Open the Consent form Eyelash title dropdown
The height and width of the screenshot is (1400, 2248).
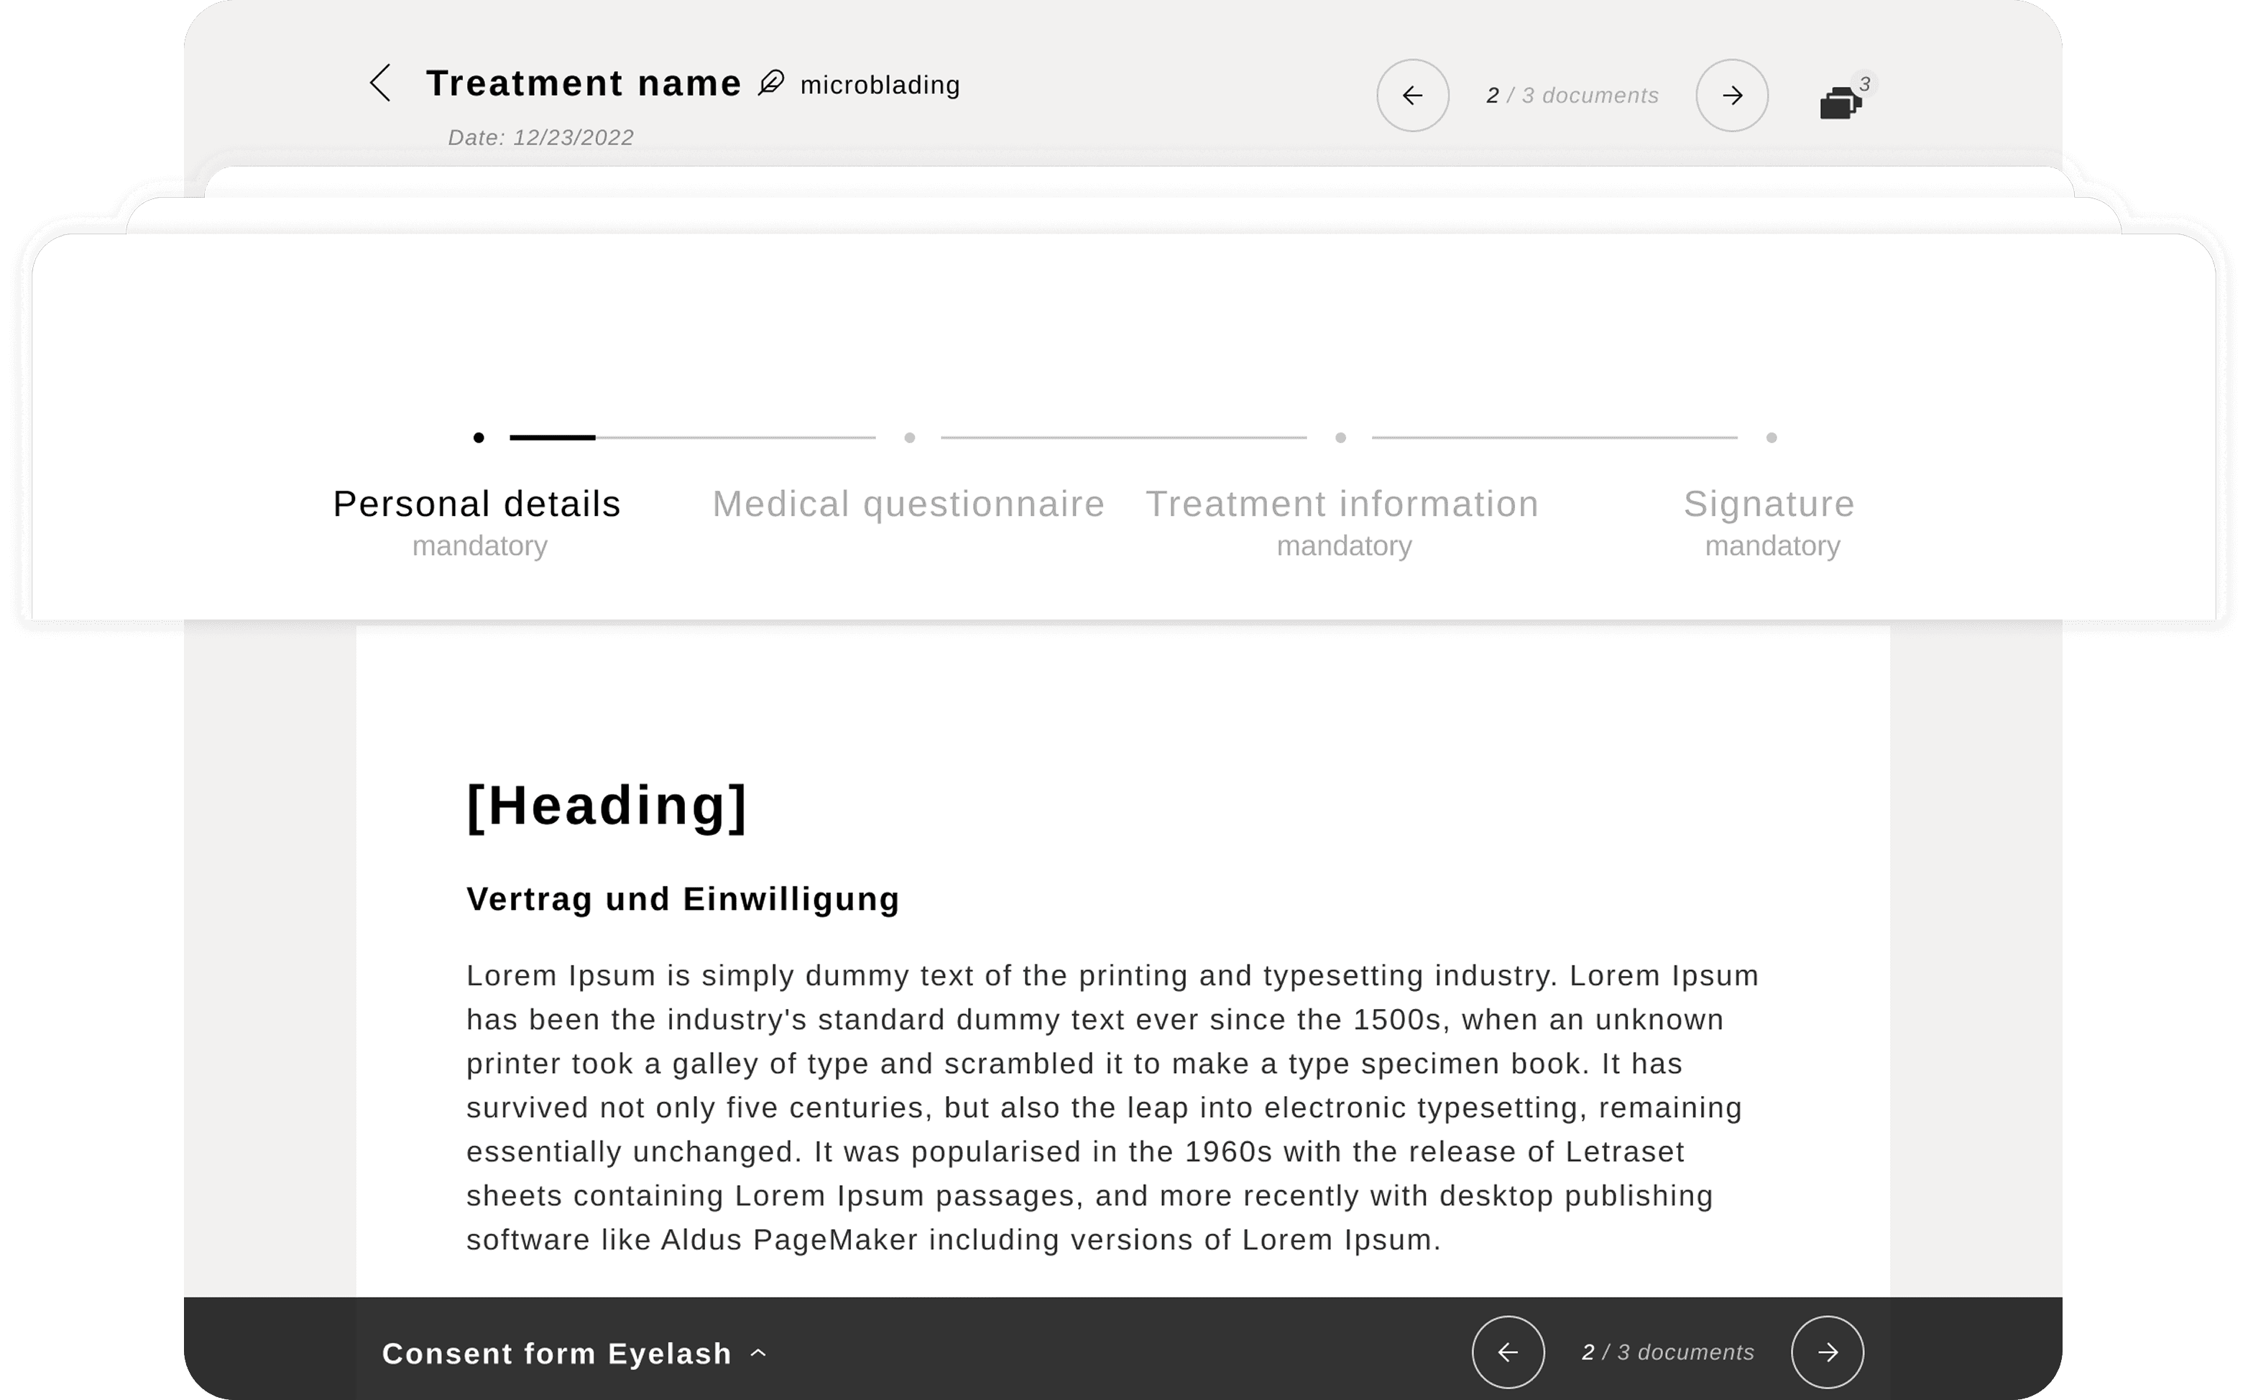pos(556,1354)
